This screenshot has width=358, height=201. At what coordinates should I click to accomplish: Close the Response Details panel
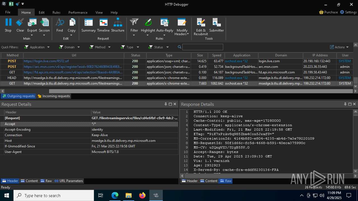[354, 104]
